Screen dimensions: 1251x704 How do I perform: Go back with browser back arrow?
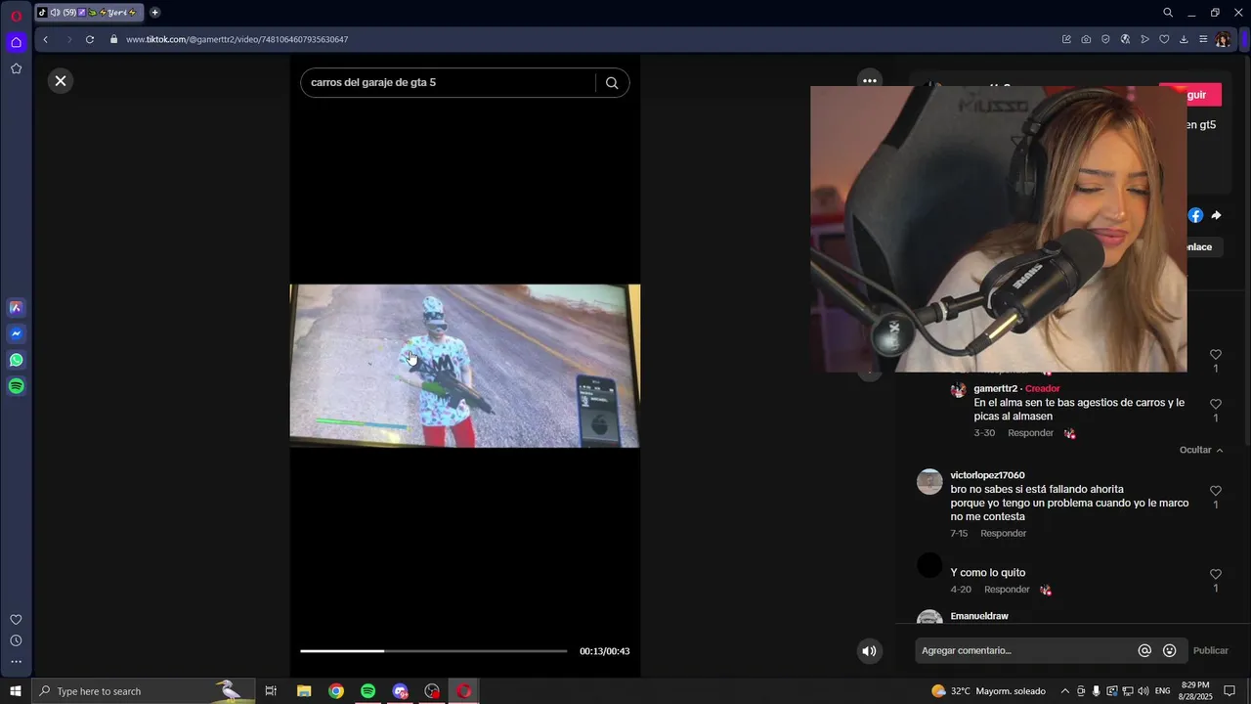(45, 39)
